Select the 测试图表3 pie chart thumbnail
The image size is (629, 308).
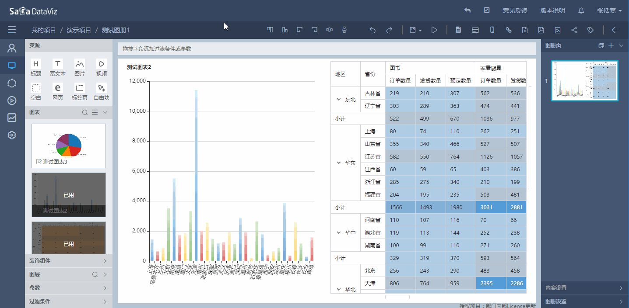point(69,146)
